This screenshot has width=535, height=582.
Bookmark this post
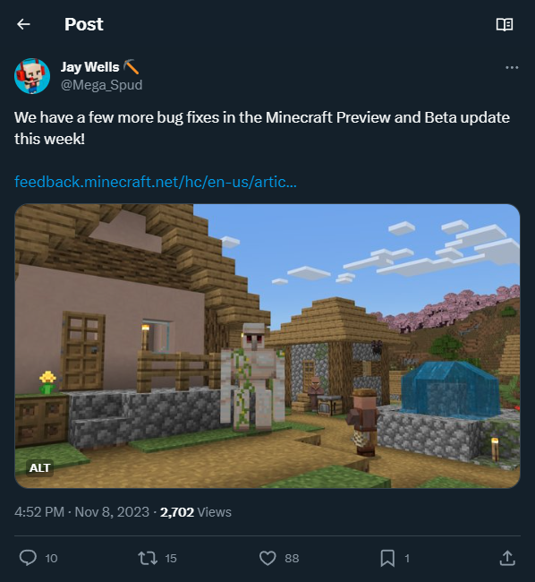pos(387,558)
